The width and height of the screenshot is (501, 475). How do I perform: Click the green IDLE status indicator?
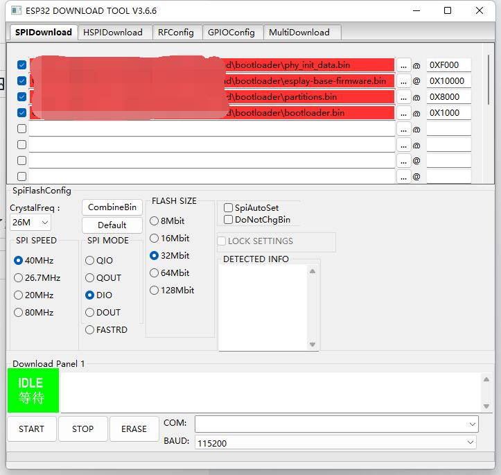coord(33,390)
